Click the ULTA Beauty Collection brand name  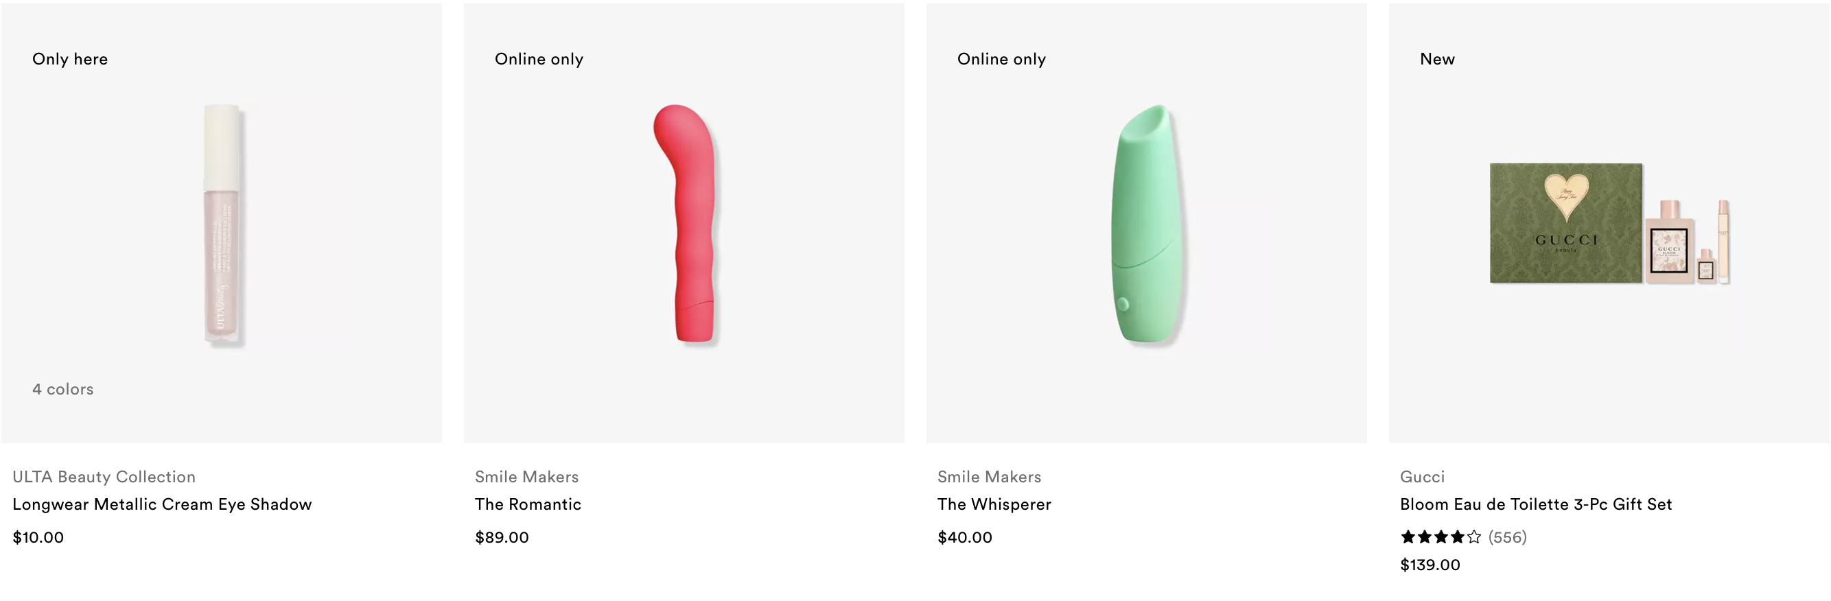click(104, 477)
